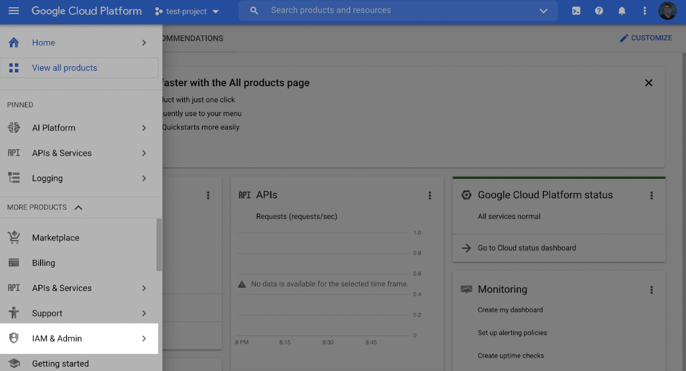
Task: Open Google Cloud Platform status card menu
Action: click(652, 195)
